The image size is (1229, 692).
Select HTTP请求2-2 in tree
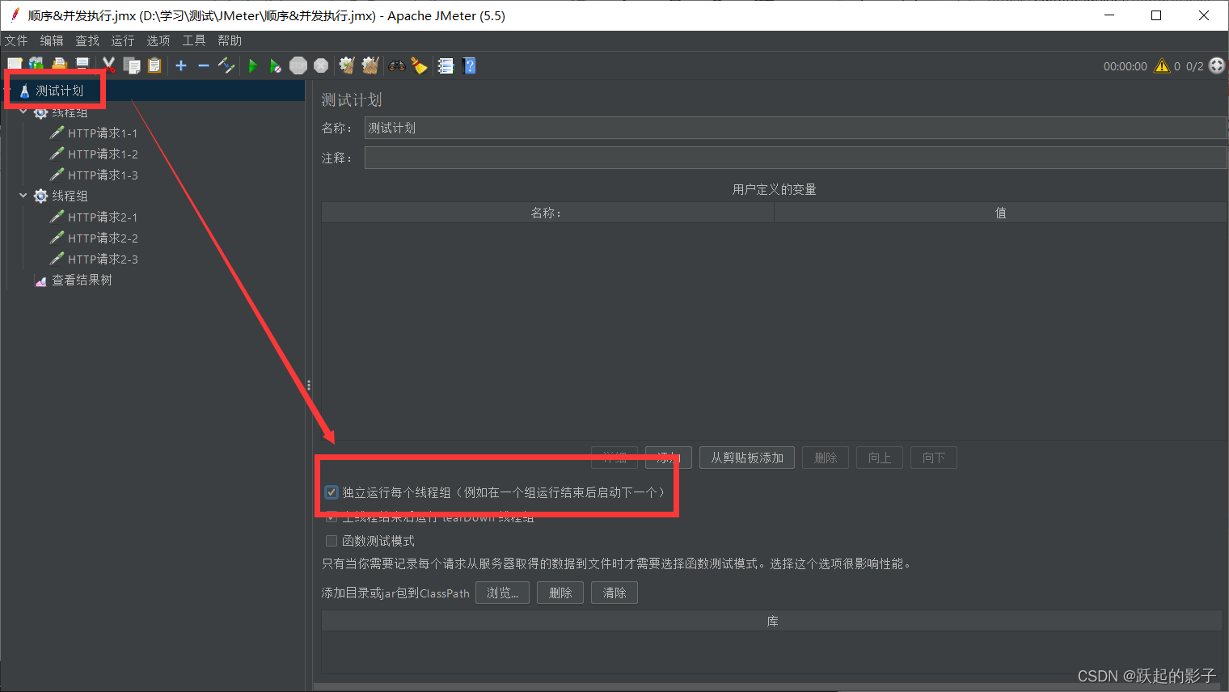(x=103, y=238)
